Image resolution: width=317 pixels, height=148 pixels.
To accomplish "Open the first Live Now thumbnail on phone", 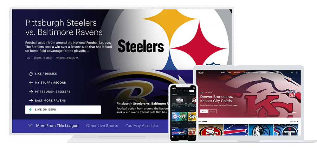I will click(179, 100).
